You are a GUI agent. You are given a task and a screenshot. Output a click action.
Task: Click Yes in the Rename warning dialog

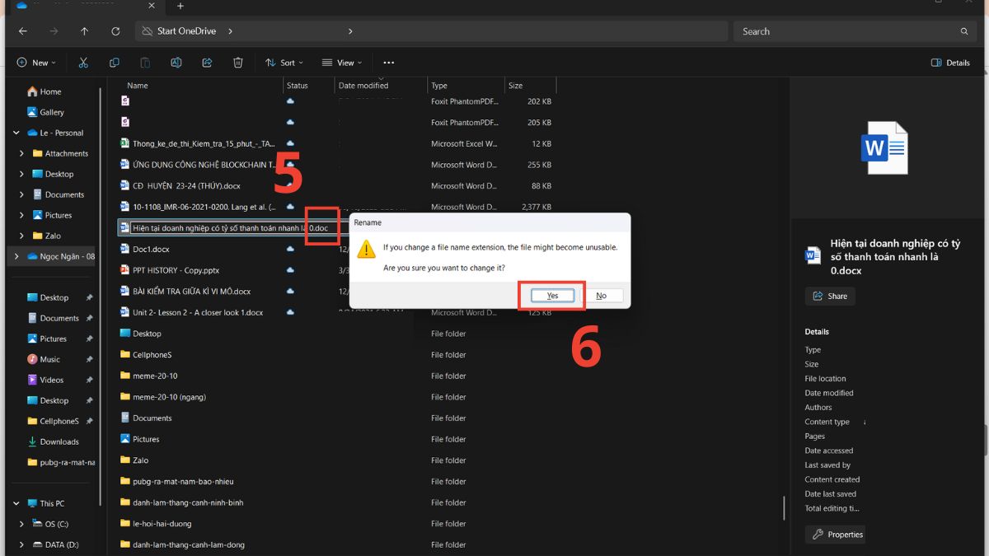coord(551,295)
